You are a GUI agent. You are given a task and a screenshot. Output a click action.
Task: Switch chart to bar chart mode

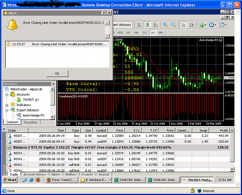(x=139, y=25)
